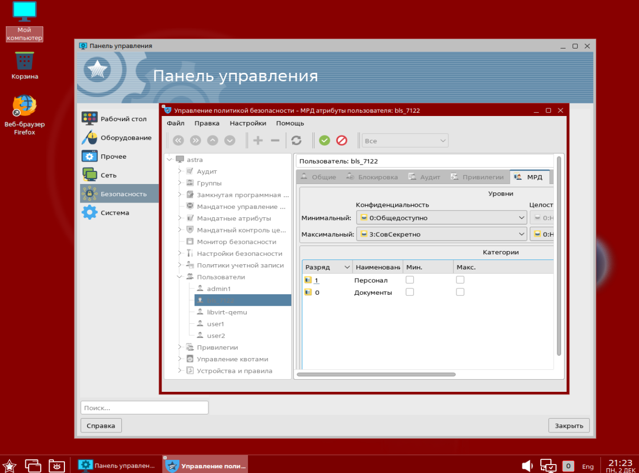The image size is (639, 473).
Task: Expand the Аудит tree node
Action: [x=179, y=171]
